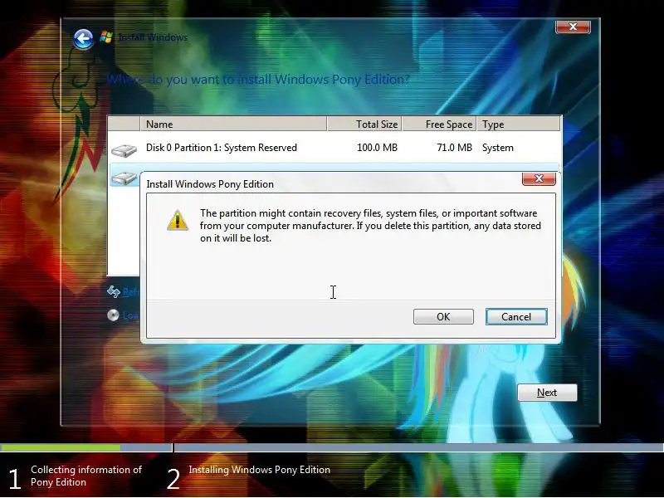Close the Install Windows Pony Edition dialog
The width and height of the screenshot is (664, 498).
[539, 178]
